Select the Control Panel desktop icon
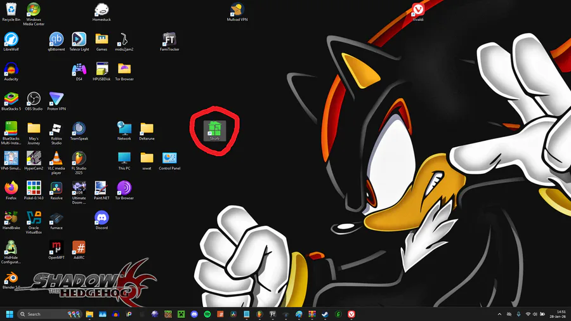 tap(169, 161)
